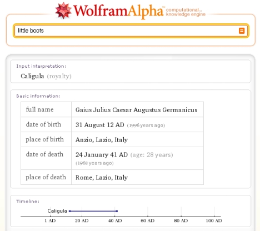The height and width of the screenshot is (231, 260).
Task: Click the 'place of birth' row label
Action: tap(44, 139)
